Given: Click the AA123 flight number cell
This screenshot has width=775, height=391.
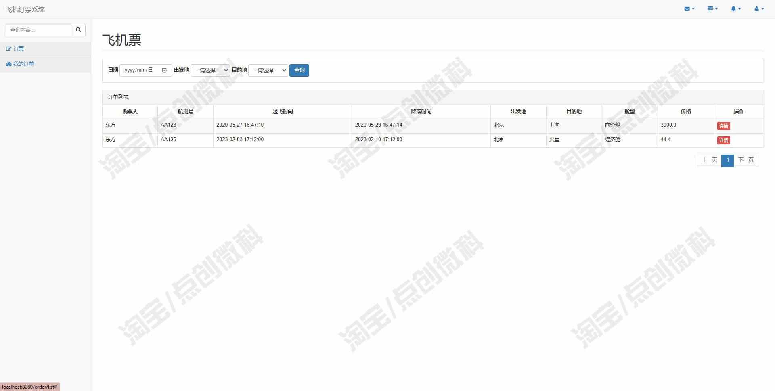Looking at the screenshot, I should pos(185,126).
